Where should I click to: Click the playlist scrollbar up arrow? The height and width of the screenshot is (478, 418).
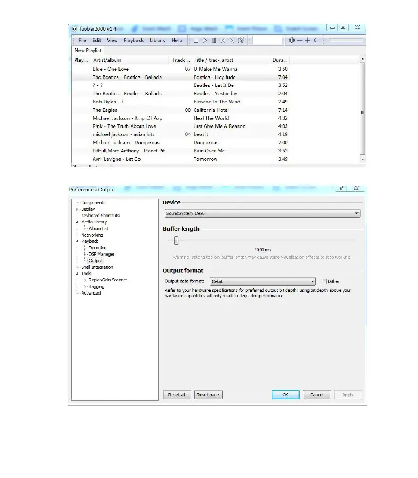pyautogui.click(x=363, y=59)
